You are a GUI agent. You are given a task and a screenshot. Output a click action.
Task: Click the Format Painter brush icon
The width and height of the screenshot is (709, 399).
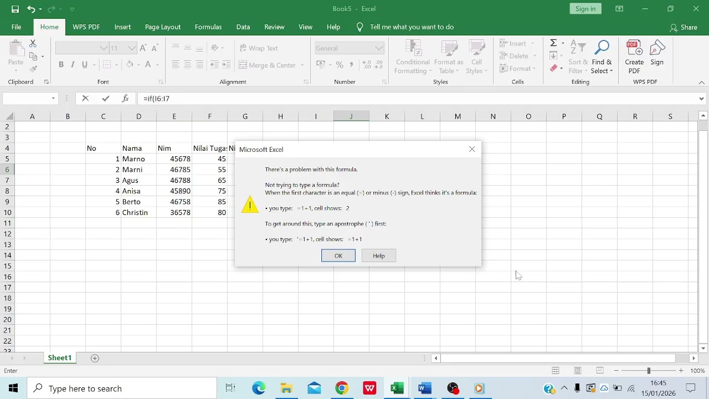pos(33,69)
